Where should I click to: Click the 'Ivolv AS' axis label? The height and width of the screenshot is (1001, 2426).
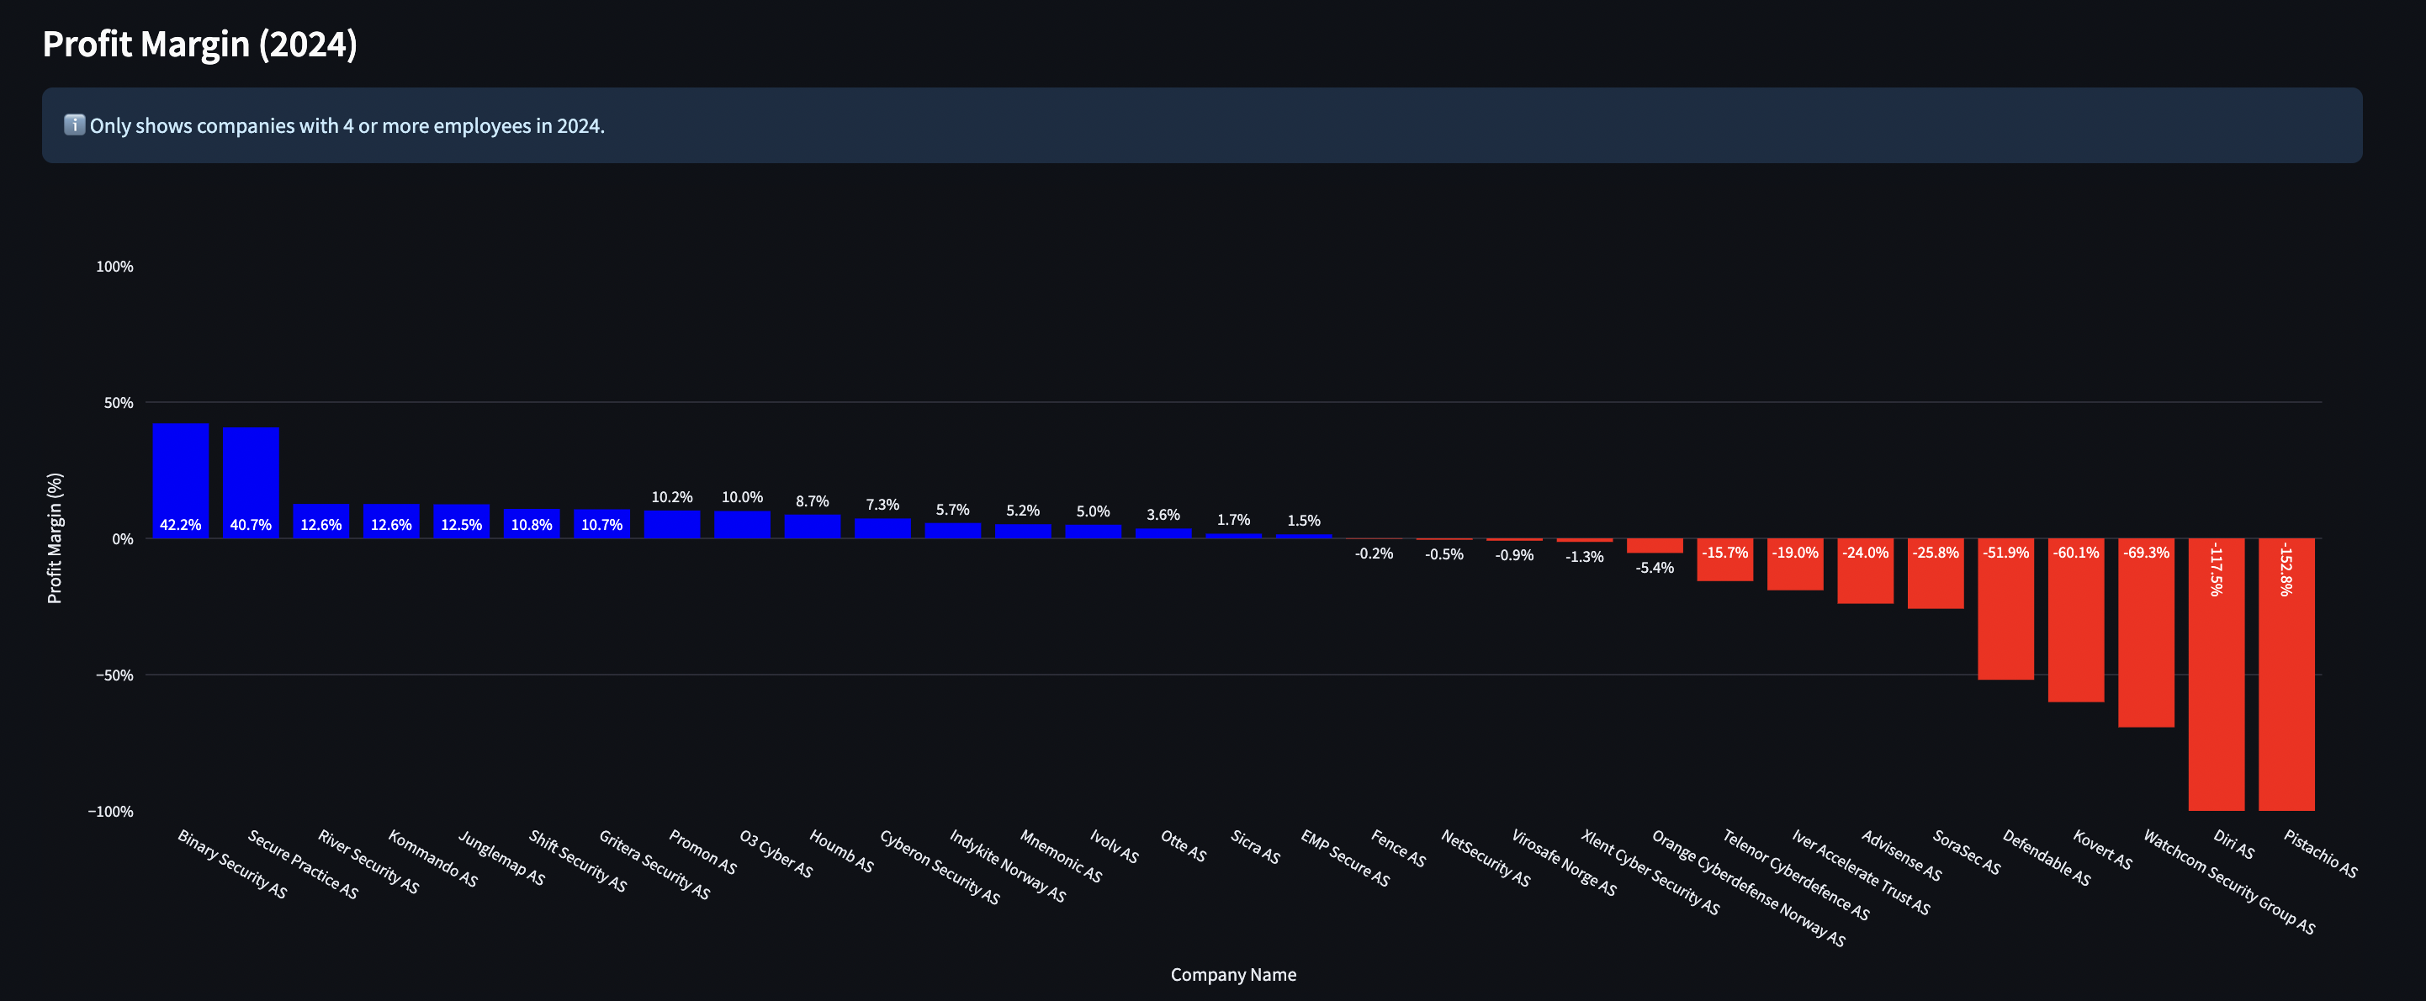click(x=1115, y=845)
